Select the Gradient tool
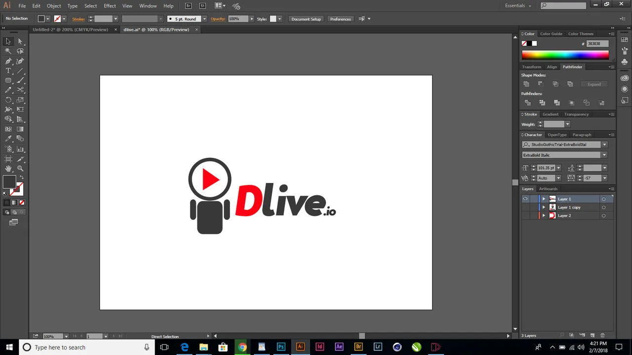This screenshot has height=355, width=632. pos(20,129)
